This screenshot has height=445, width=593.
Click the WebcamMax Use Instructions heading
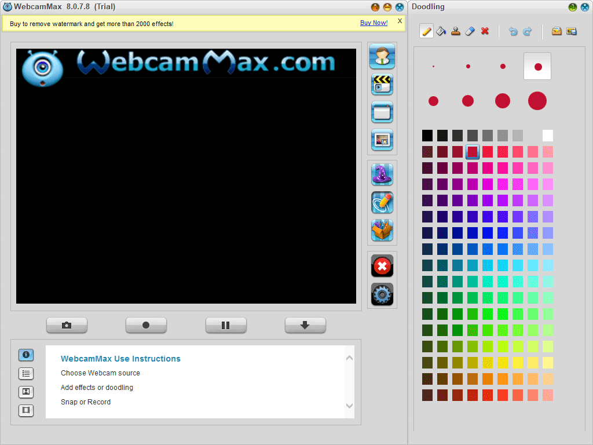(x=120, y=359)
